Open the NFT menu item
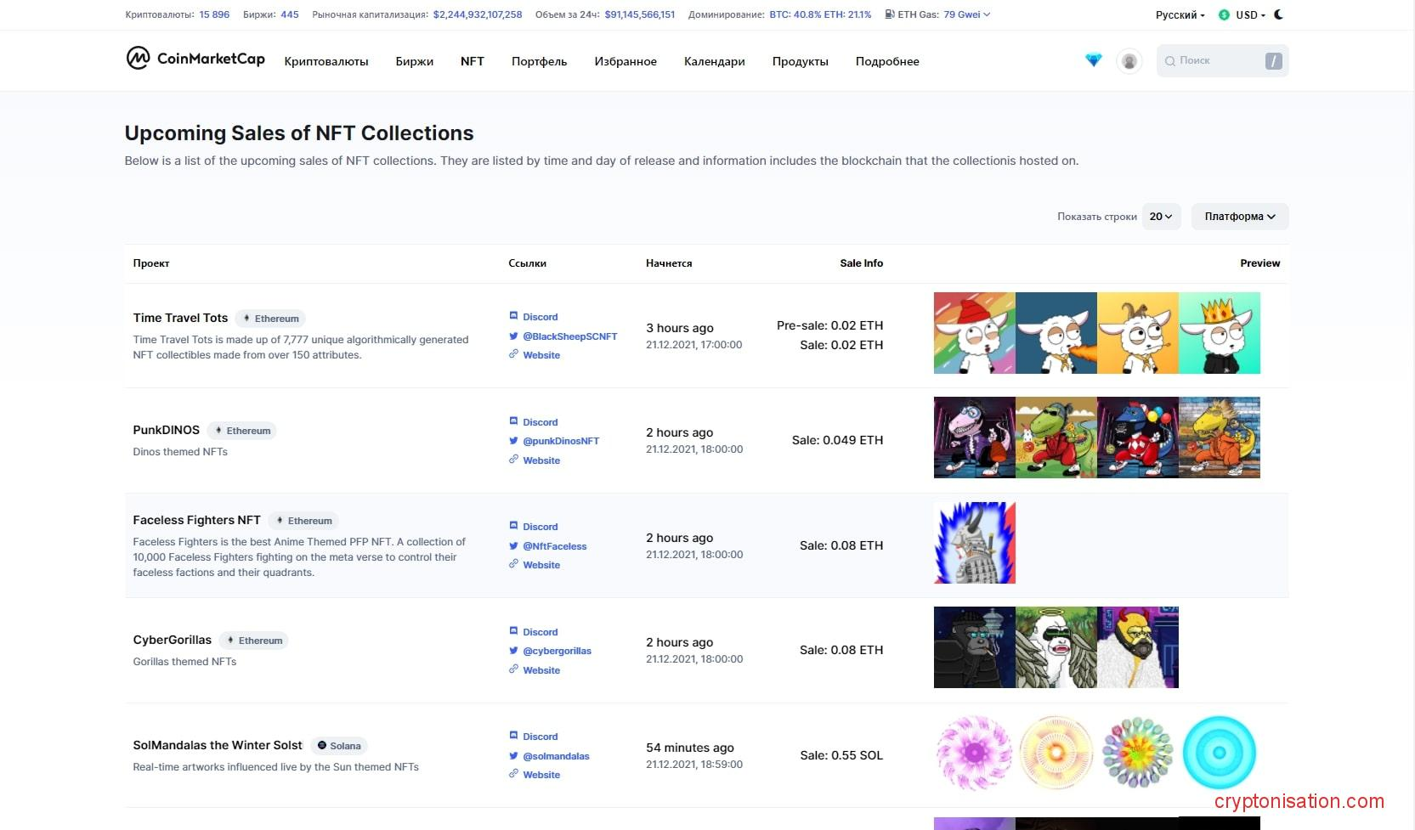Image resolution: width=1415 pixels, height=830 pixels. [x=472, y=61]
